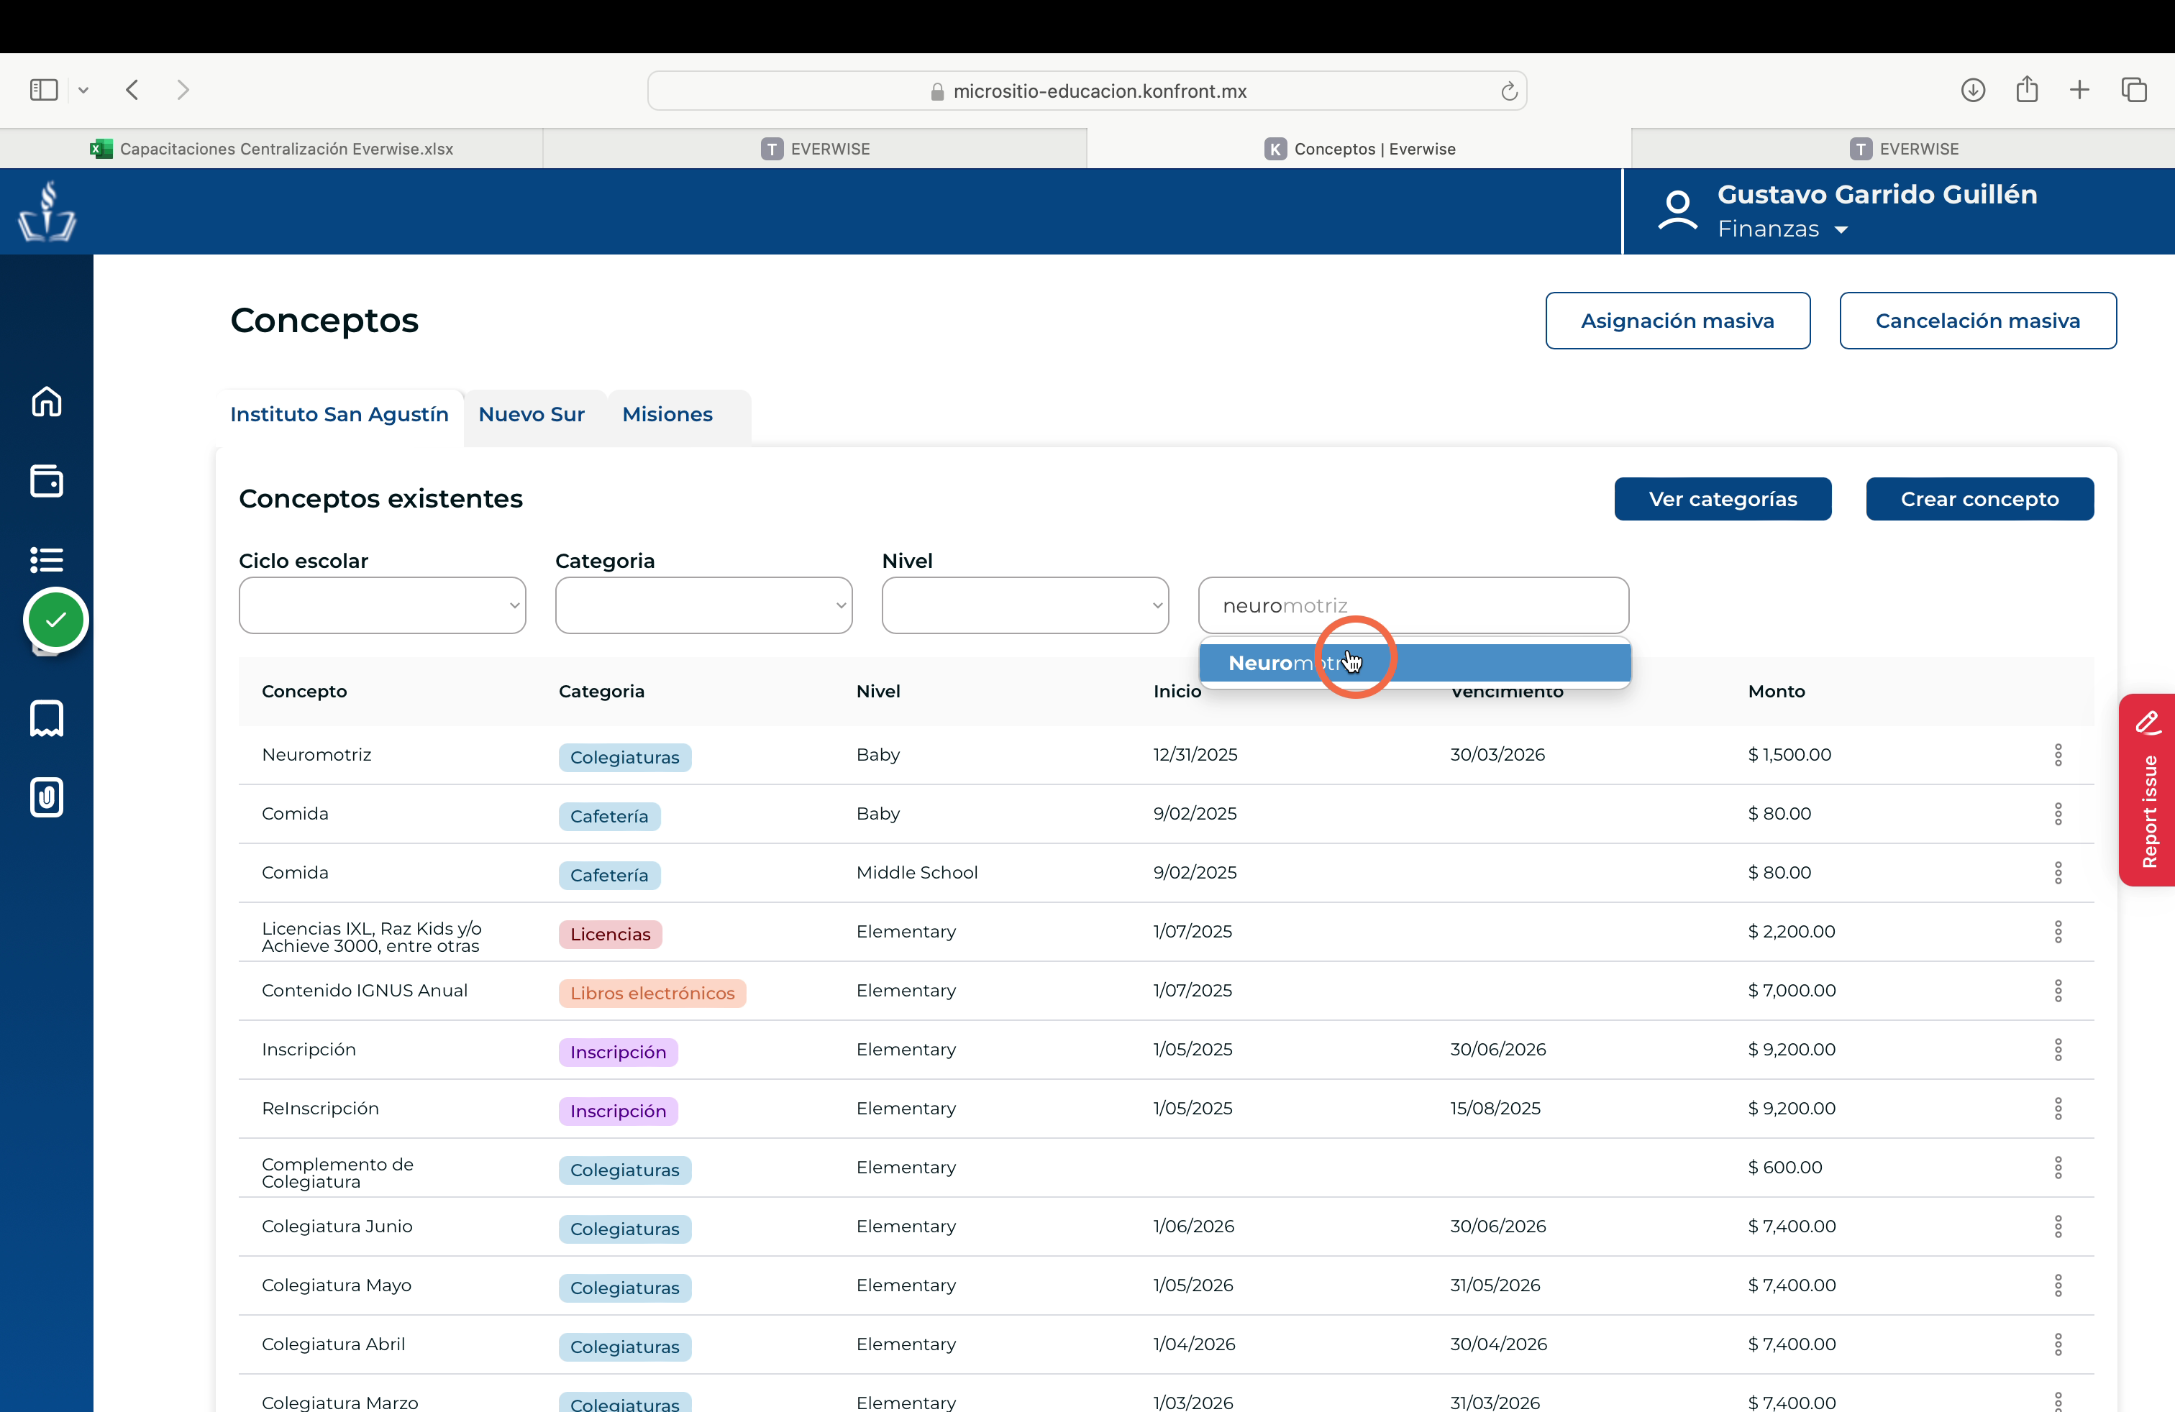Switch to the Misiones tab
This screenshot has height=1412, width=2175.
tap(668, 415)
